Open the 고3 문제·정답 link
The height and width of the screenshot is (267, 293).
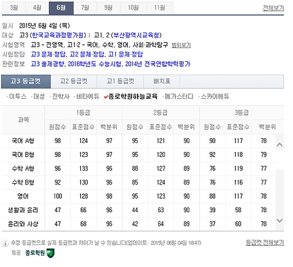(x=48, y=54)
